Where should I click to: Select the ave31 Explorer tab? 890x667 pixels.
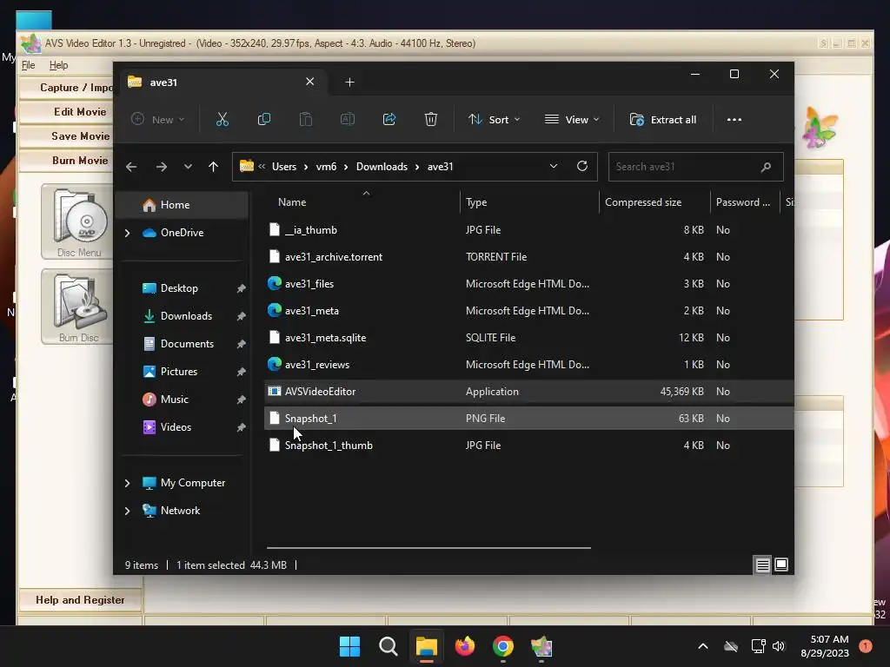[x=222, y=83]
